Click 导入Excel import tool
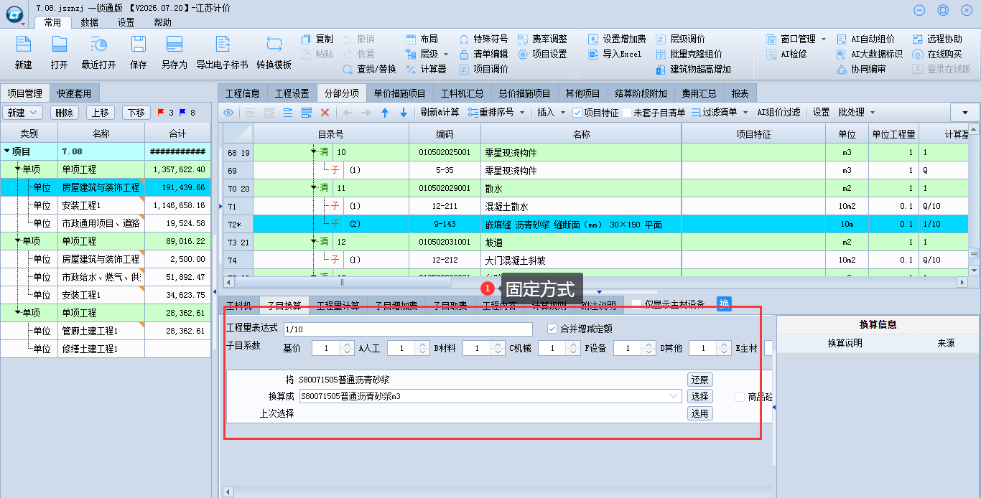 point(615,54)
